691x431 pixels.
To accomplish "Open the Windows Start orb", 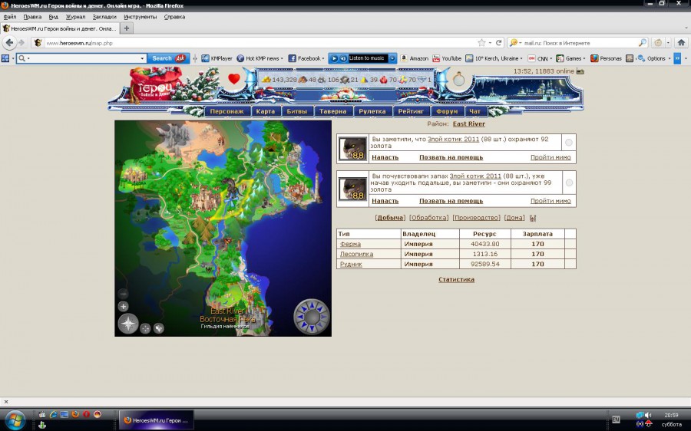I will pyautogui.click(x=15, y=419).
